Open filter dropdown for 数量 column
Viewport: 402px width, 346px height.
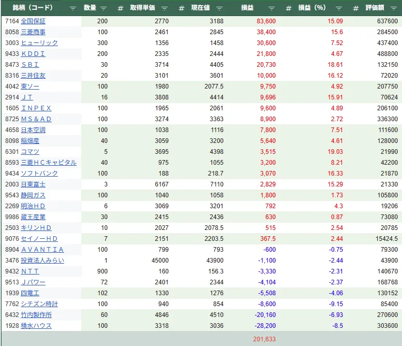103,8
